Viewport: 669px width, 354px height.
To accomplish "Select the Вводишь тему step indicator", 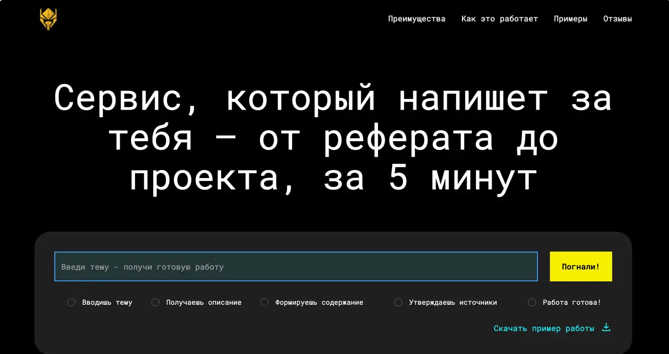I will (x=71, y=302).
